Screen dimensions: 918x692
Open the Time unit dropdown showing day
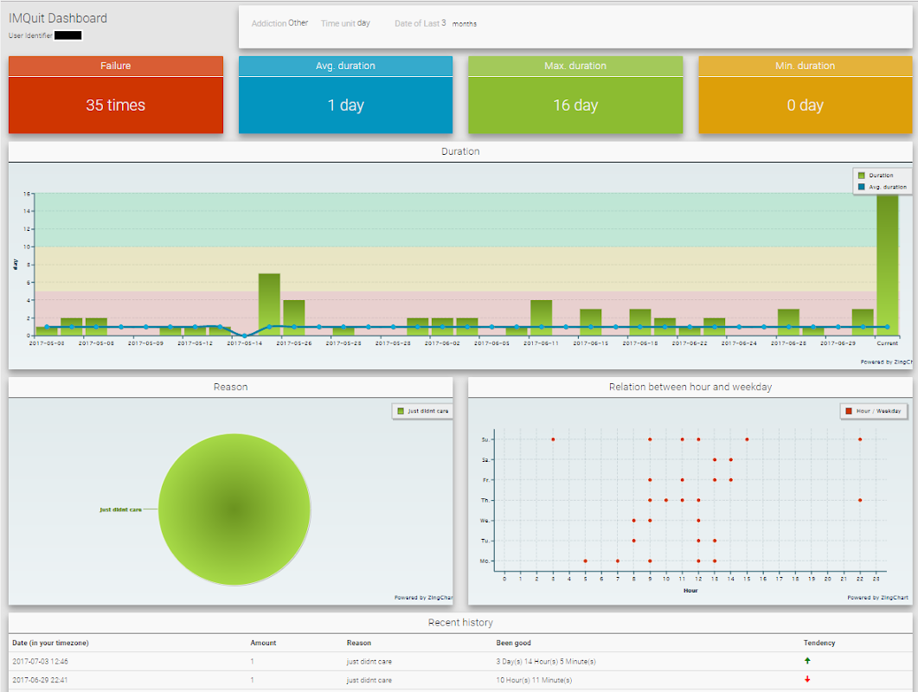[363, 23]
